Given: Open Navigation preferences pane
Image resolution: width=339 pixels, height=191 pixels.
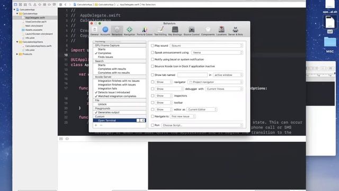Looking at the screenshot, I should tap(129, 31).
